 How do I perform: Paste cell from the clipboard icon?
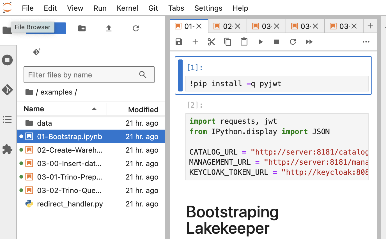pyautogui.click(x=244, y=42)
